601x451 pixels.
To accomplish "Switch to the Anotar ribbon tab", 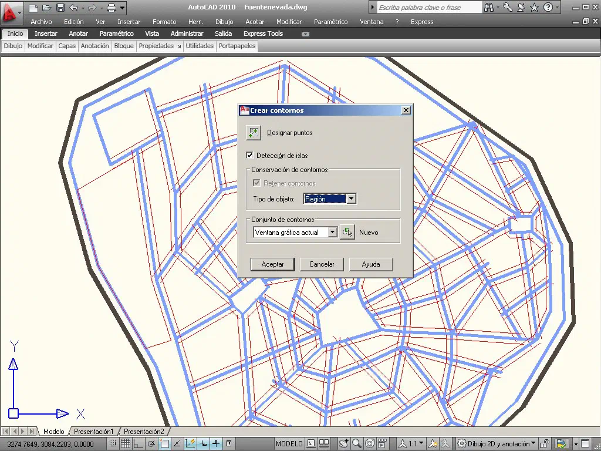I will click(78, 33).
